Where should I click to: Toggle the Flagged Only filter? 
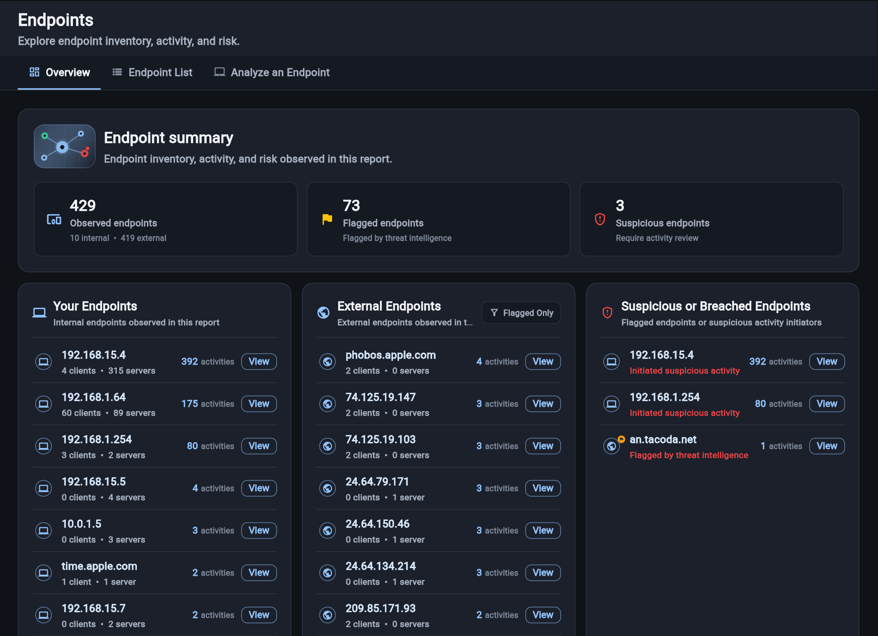(x=521, y=313)
